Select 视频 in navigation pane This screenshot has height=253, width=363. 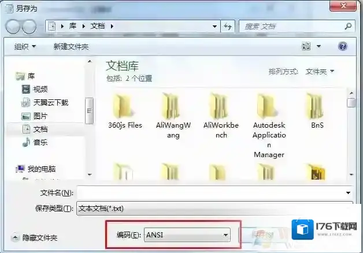pos(40,90)
